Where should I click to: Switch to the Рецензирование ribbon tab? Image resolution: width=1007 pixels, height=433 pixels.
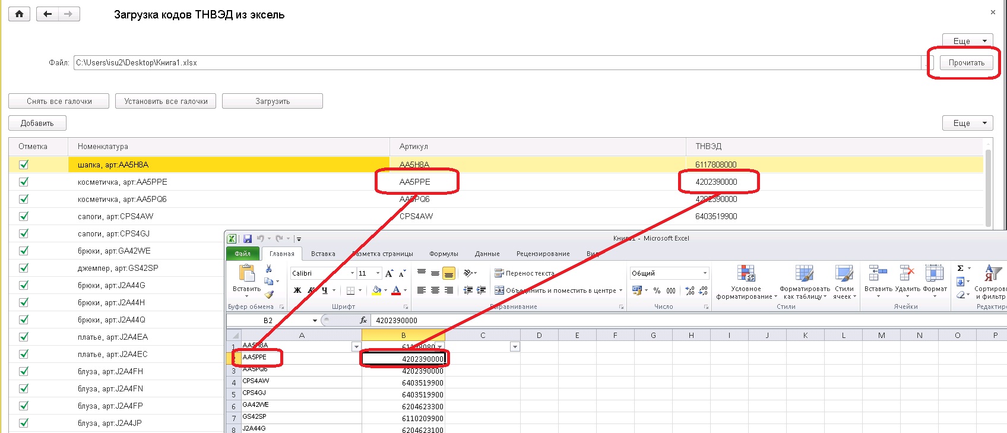coord(543,254)
